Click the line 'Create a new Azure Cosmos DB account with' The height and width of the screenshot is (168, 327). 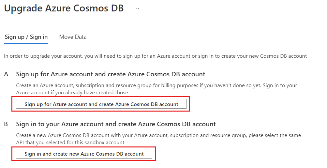point(158,135)
